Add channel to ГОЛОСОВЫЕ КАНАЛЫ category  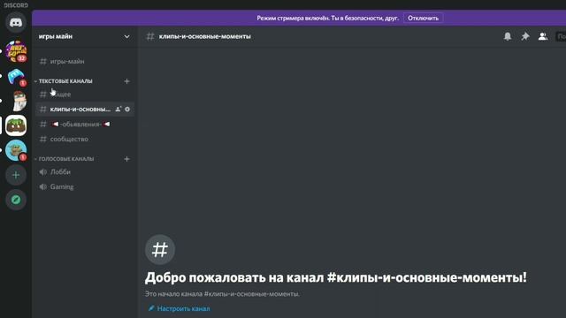[x=126, y=159]
